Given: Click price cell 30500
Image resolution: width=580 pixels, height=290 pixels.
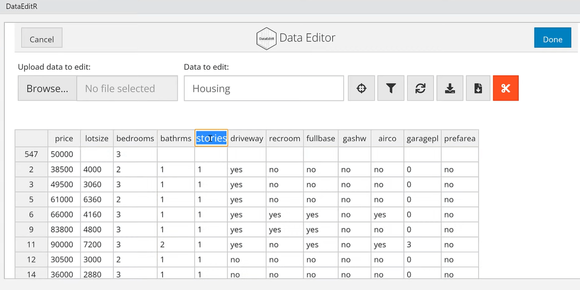Looking at the screenshot, I should 64,260.
